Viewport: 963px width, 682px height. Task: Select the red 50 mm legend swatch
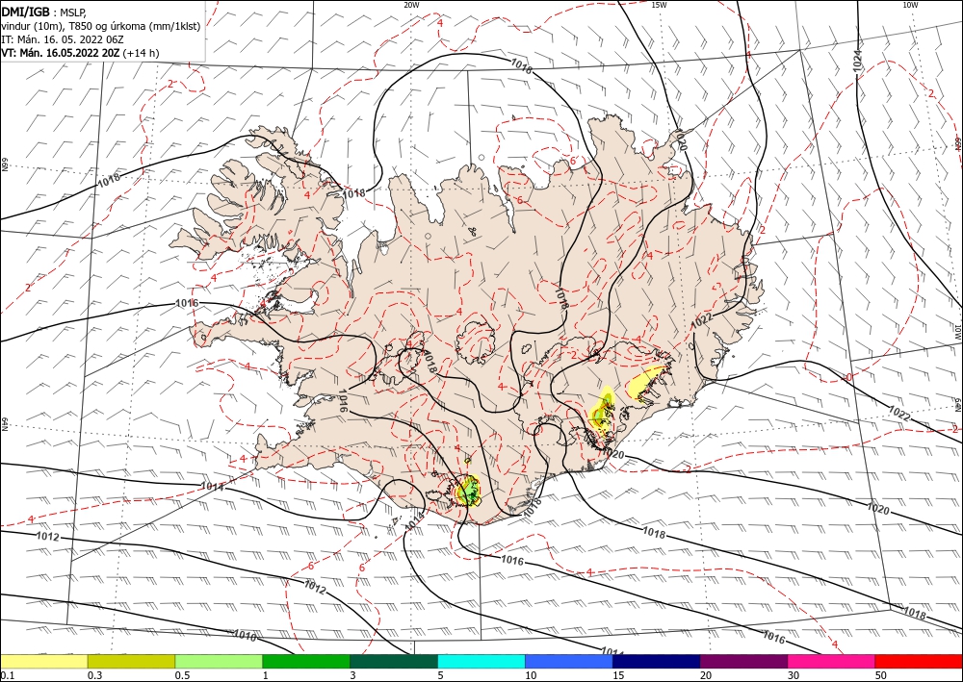click(x=919, y=661)
